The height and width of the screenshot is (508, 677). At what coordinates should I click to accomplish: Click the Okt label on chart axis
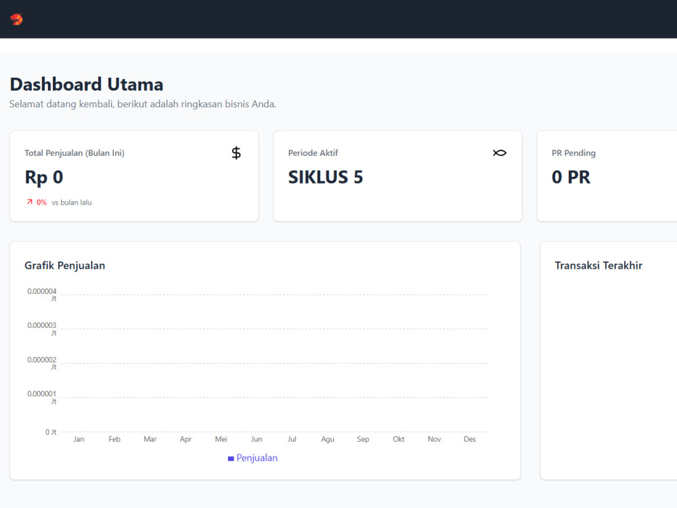pyautogui.click(x=399, y=439)
